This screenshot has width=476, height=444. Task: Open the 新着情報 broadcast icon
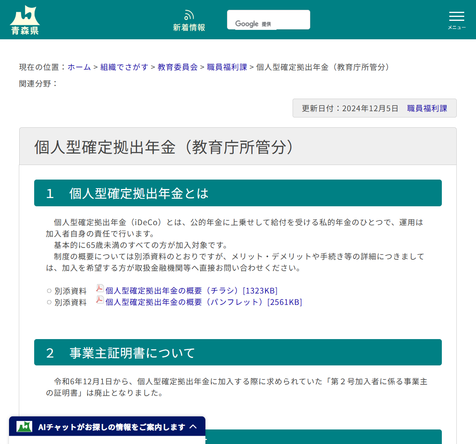pyautogui.click(x=189, y=15)
